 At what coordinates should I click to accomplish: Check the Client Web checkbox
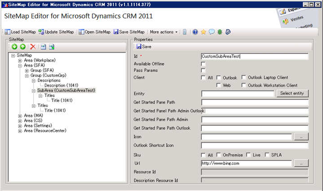pos(219,85)
